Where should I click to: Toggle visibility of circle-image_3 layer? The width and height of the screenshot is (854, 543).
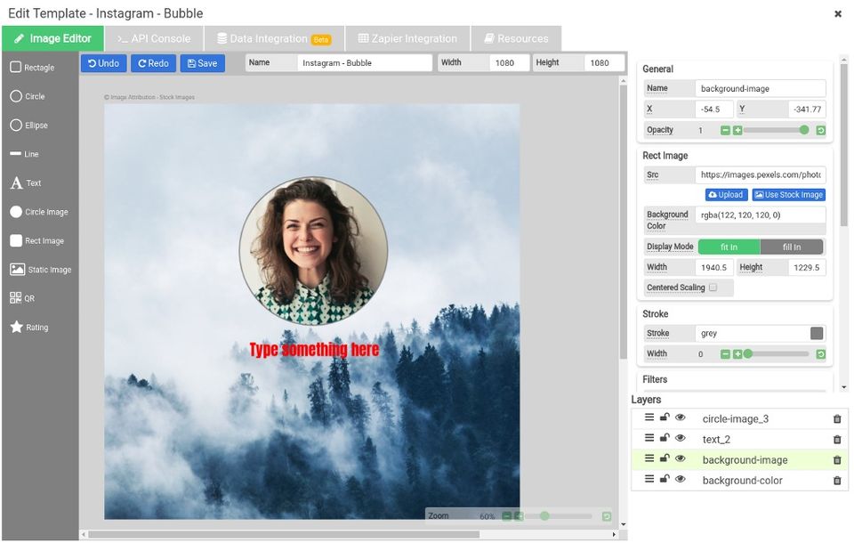tap(681, 417)
